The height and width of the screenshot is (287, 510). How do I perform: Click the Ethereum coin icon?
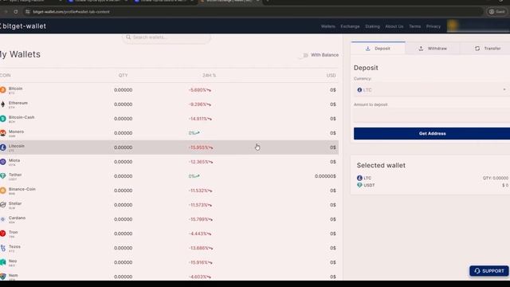pos(2,104)
